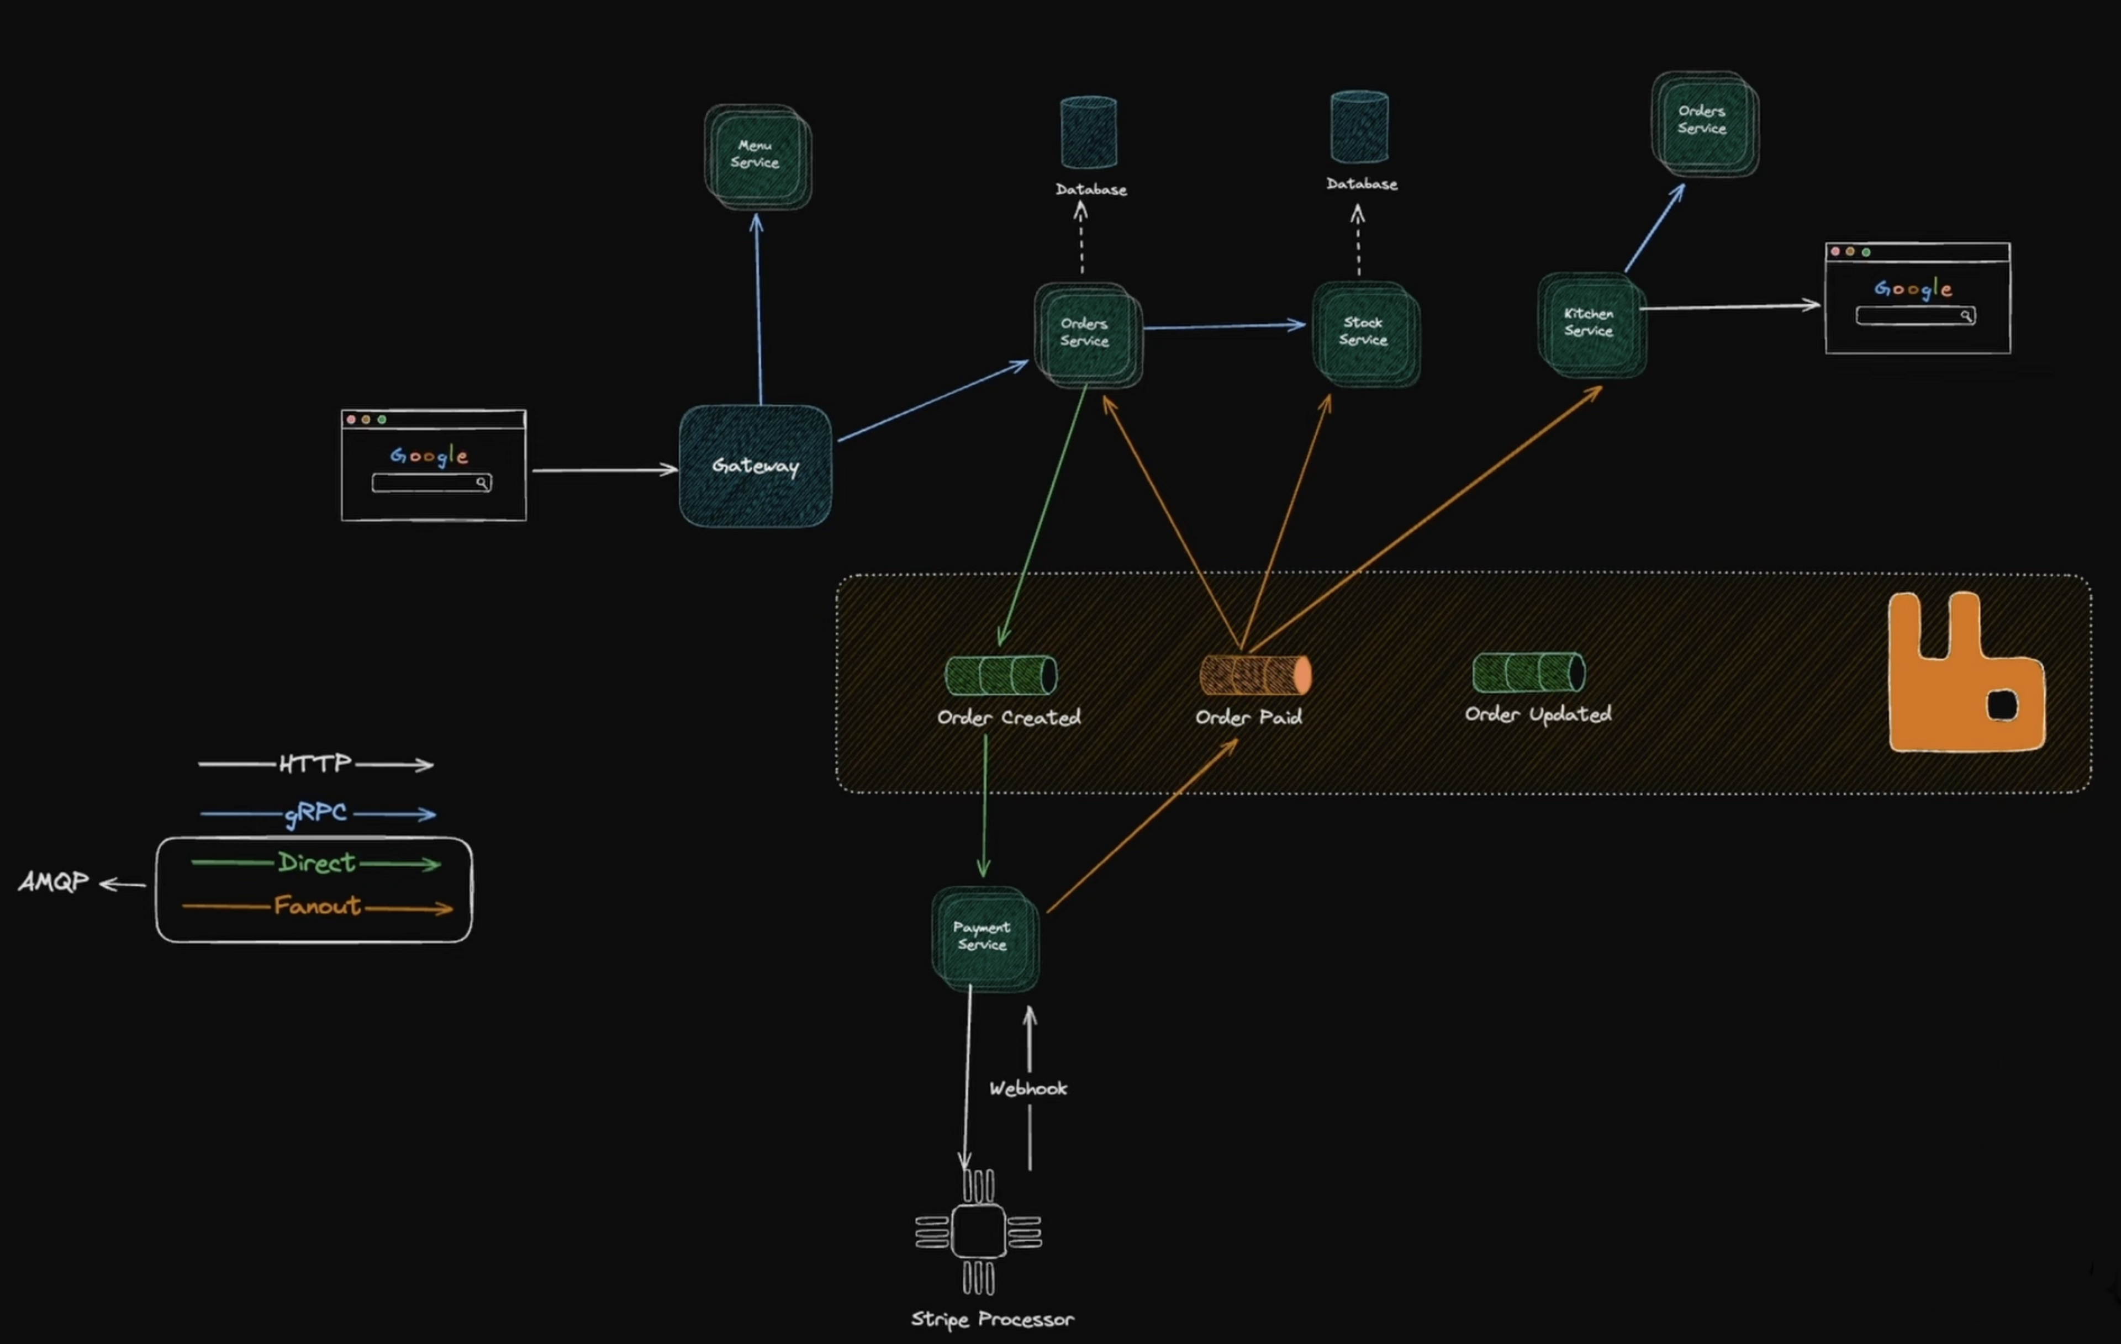Click the magnifier icon in left Google window
The image size is (2121, 1344).
tap(483, 483)
